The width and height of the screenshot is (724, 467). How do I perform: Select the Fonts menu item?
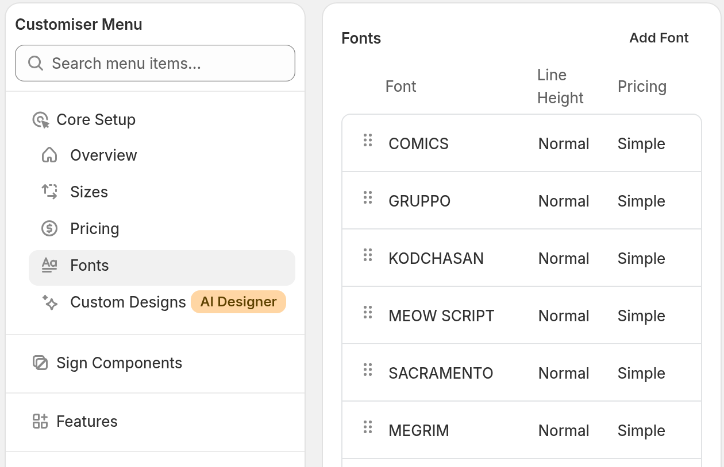pyautogui.click(x=162, y=268)
